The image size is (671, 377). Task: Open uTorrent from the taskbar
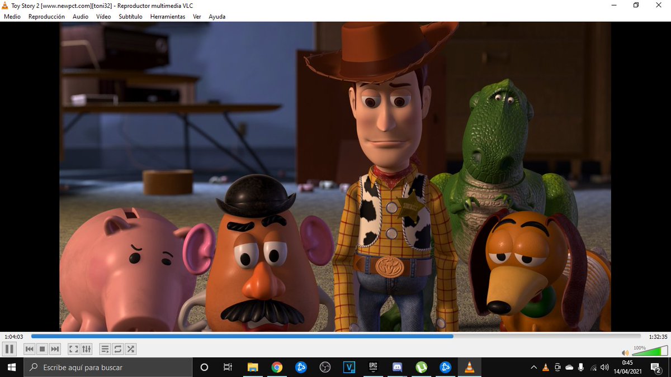click(x=422, y=367)
